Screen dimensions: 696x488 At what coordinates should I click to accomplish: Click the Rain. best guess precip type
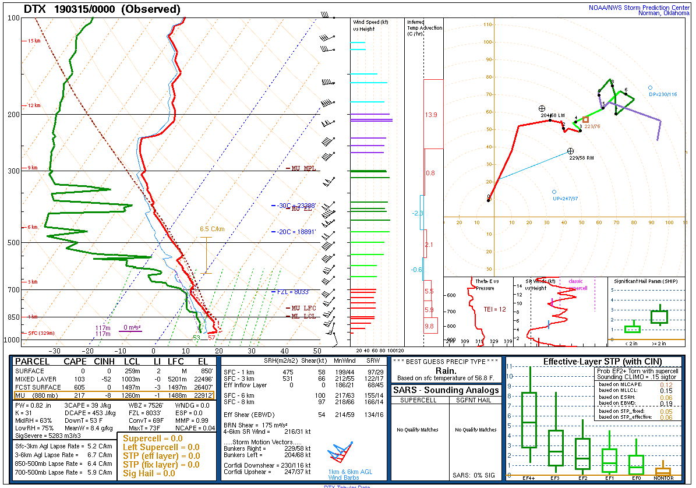(446, 371)
